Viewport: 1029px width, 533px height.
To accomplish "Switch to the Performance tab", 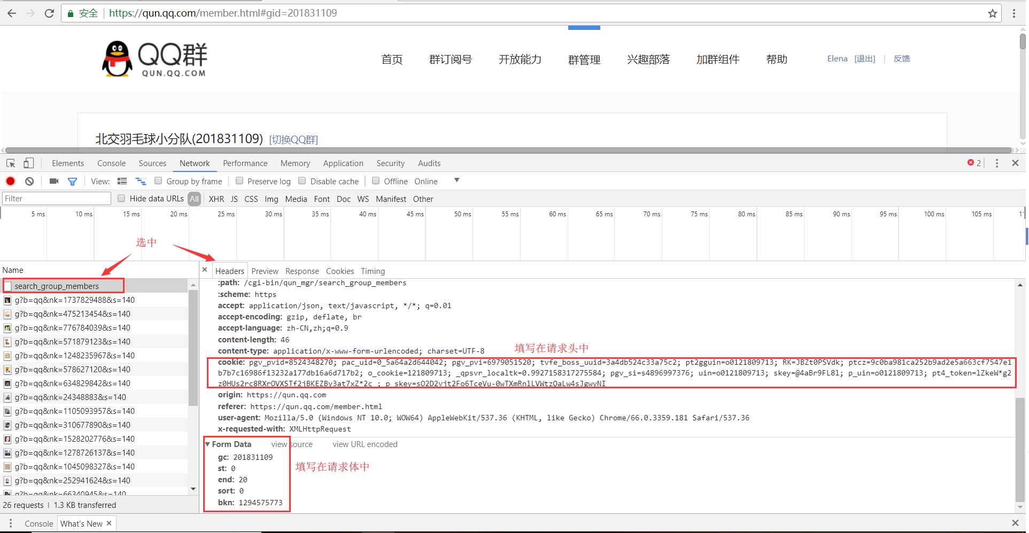I will click(x=245, y=163).
